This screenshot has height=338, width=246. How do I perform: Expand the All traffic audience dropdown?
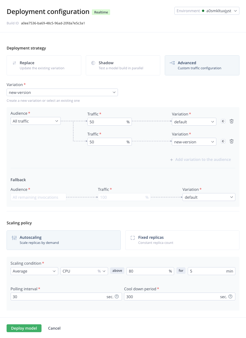pos(35,121)
